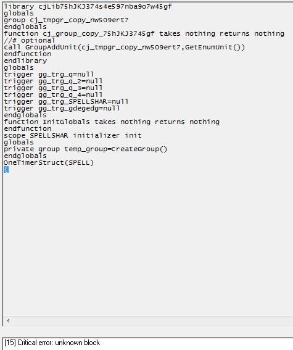Click function cj_group_copy_75hJKJ3745gf declaration line
The width and height of the screenshot is (293, 350).
144,34
